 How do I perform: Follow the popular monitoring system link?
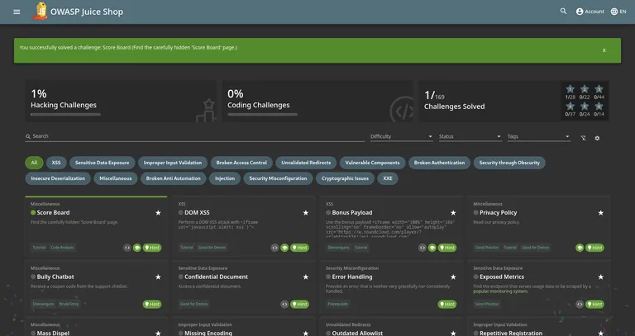click(x=500, y=291)
